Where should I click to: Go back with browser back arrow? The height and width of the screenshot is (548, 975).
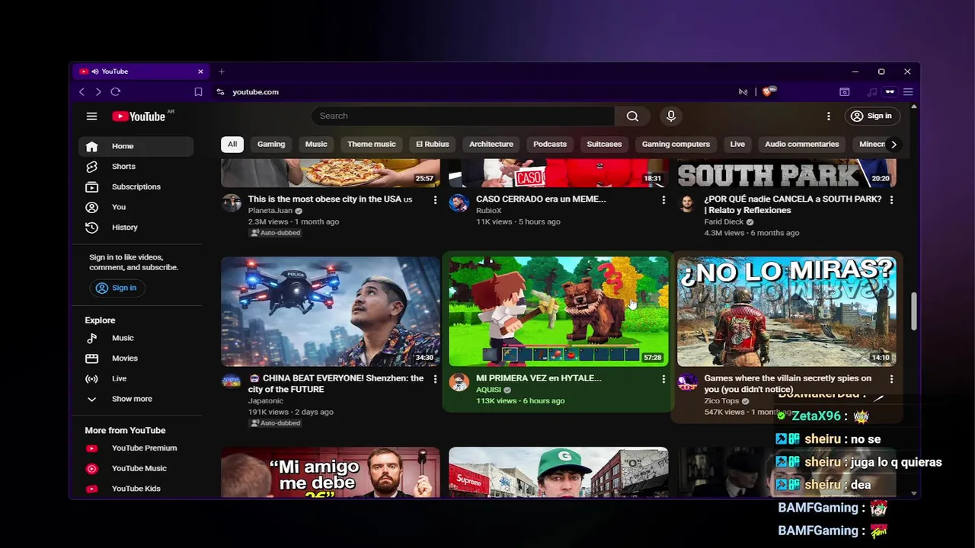82,92
